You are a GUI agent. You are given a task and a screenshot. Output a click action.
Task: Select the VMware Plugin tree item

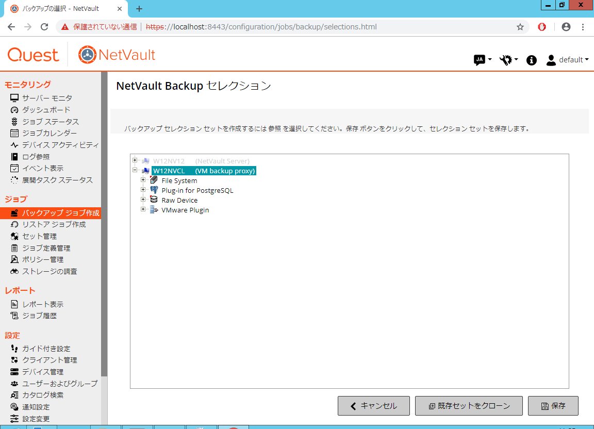[185, 210]
